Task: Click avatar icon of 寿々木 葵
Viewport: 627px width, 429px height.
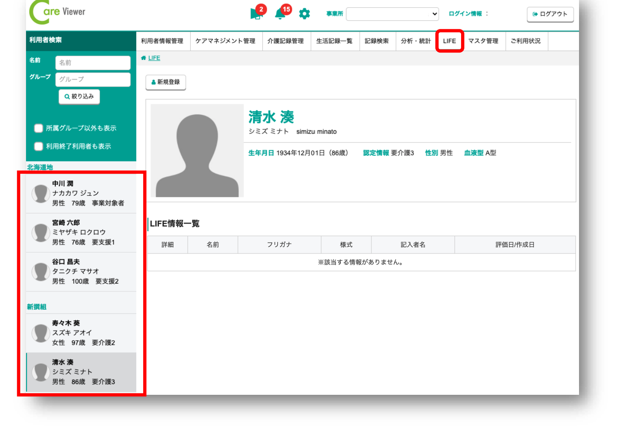Action: tap(41, 333)
